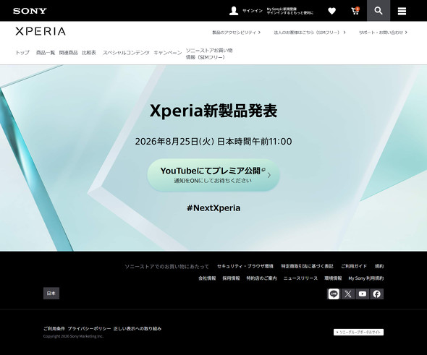Click the XPERIA logo
The width and height of the screenshot is (427, 355).
click(41, 31)
